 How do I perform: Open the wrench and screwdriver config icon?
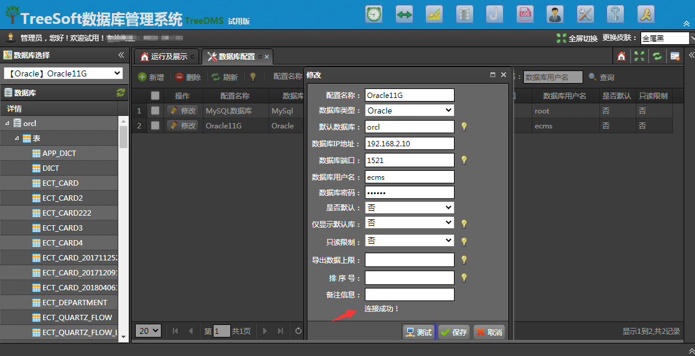click(x=585, y=14)
